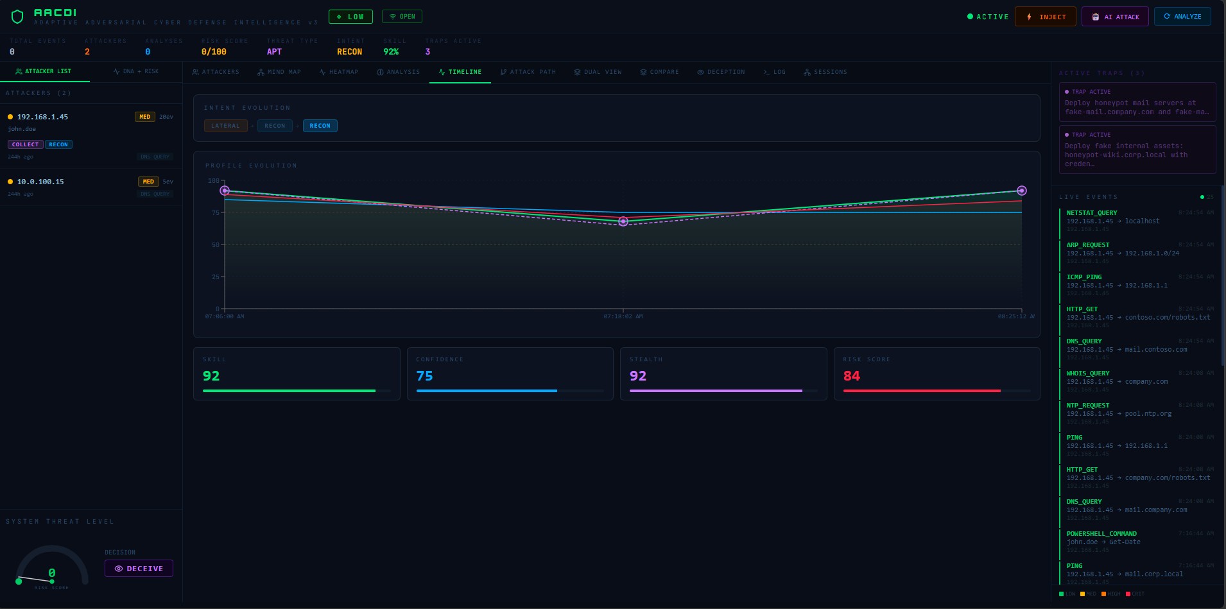Click the DECEIVE decision button
This screenshot has width=1226, height=609.
[139, 569]
